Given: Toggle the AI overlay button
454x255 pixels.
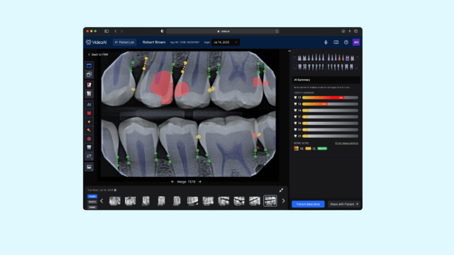Looking at the screenshot, I should click(x=89, y=105).
